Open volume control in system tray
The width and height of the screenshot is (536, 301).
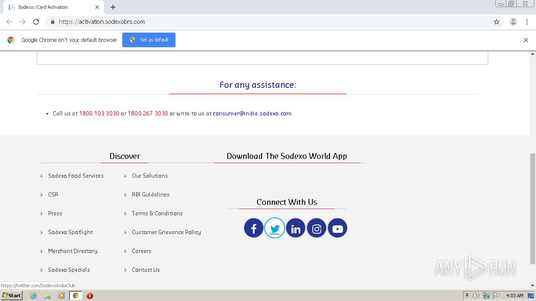tap(476, 296)
